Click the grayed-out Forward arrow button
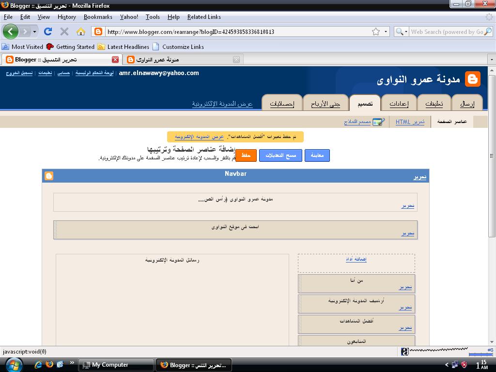496x372 pixels. (25, 31)
